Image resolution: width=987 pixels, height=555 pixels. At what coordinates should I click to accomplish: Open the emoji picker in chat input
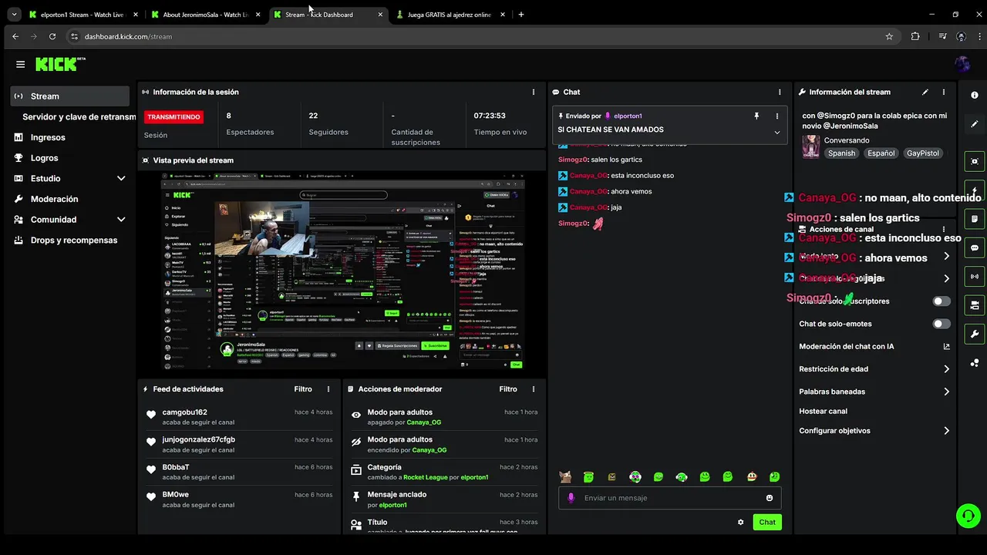pyautogui.click(x=770, y=498)
